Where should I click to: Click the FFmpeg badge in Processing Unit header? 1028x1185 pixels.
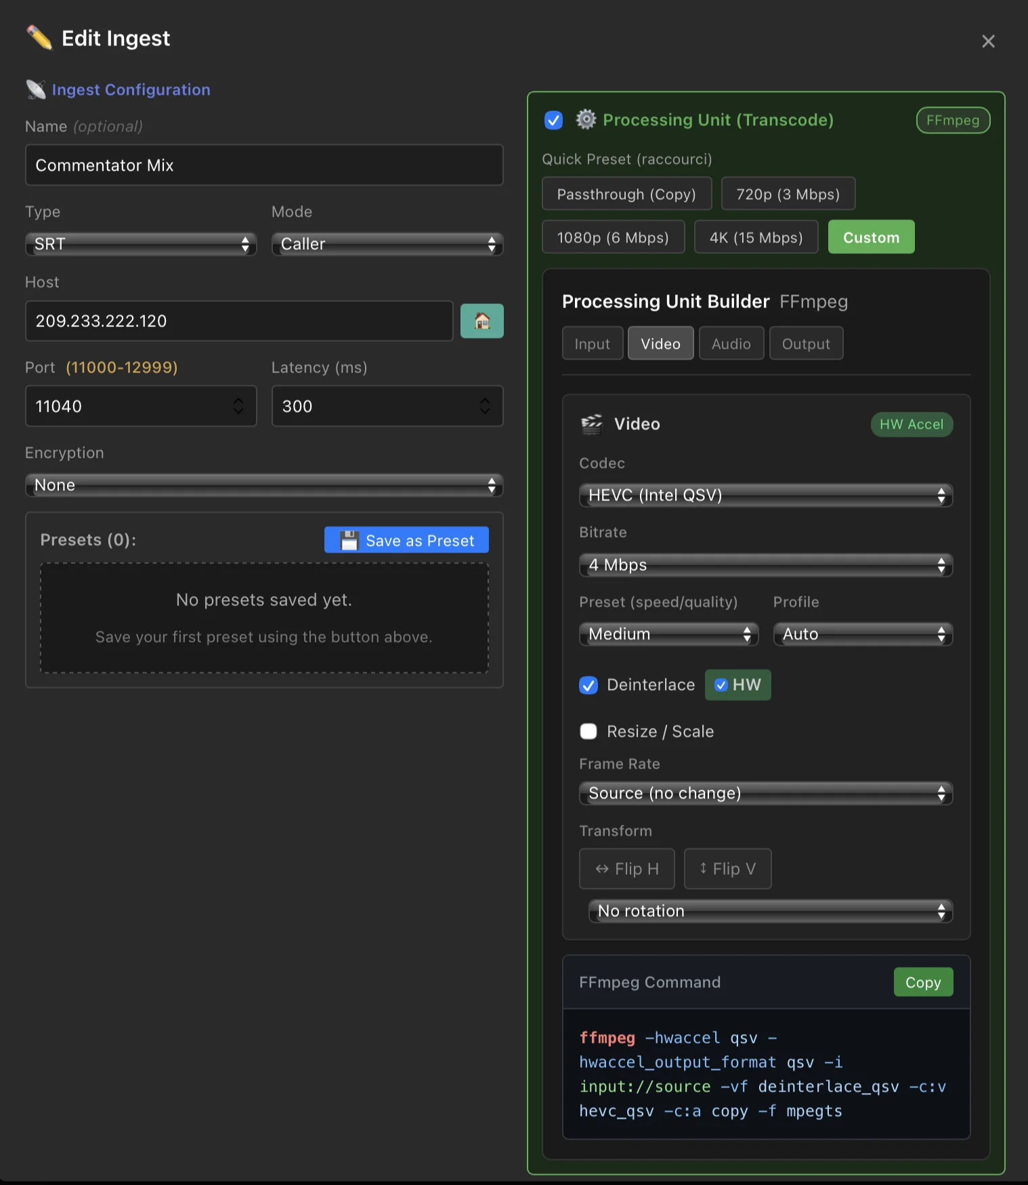click(x=954, y=121)
